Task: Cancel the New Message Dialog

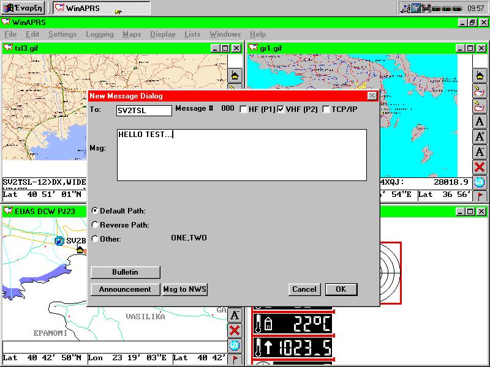Action: coord(304,289)
